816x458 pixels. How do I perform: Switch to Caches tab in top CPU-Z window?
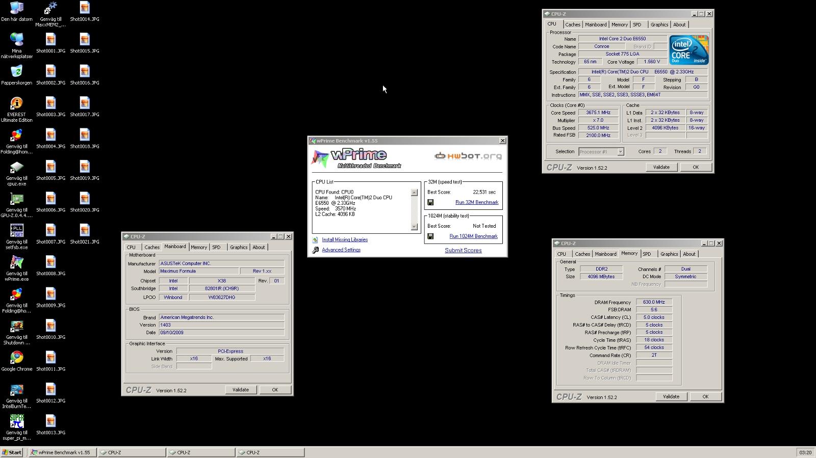(x=573, y=24)
